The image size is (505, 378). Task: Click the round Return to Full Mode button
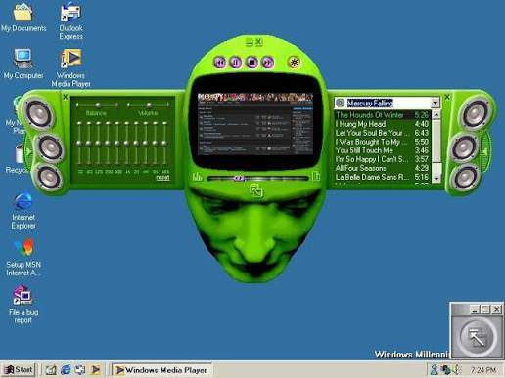pos(477,337)
